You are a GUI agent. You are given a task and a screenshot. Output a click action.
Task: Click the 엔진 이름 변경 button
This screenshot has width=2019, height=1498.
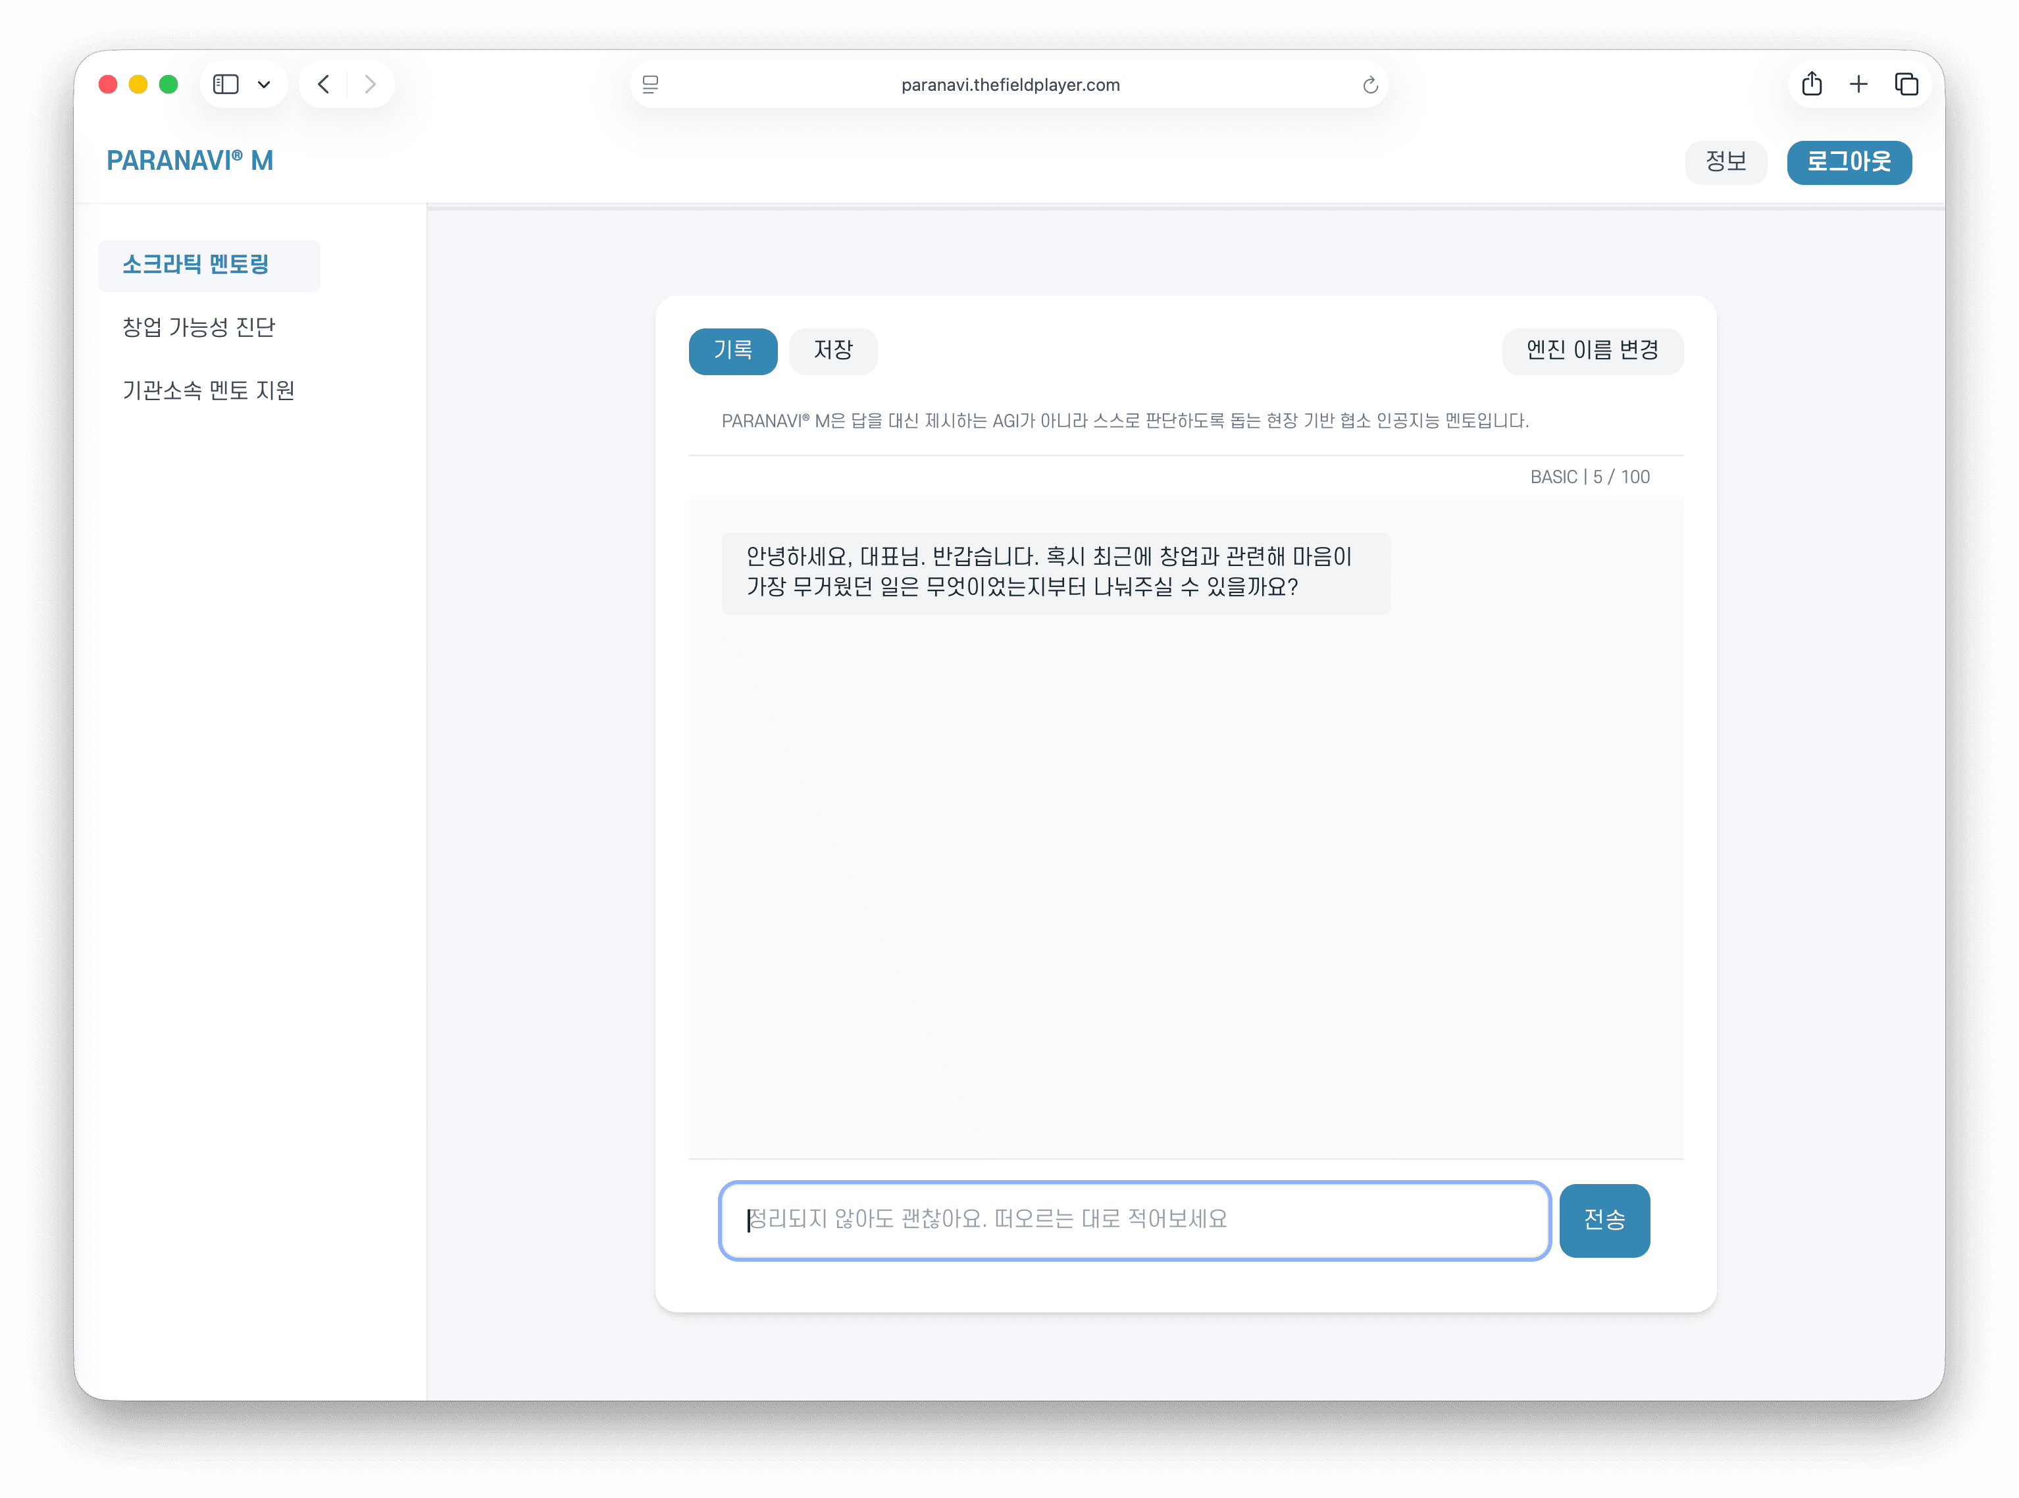click(x=1592, y=350)
